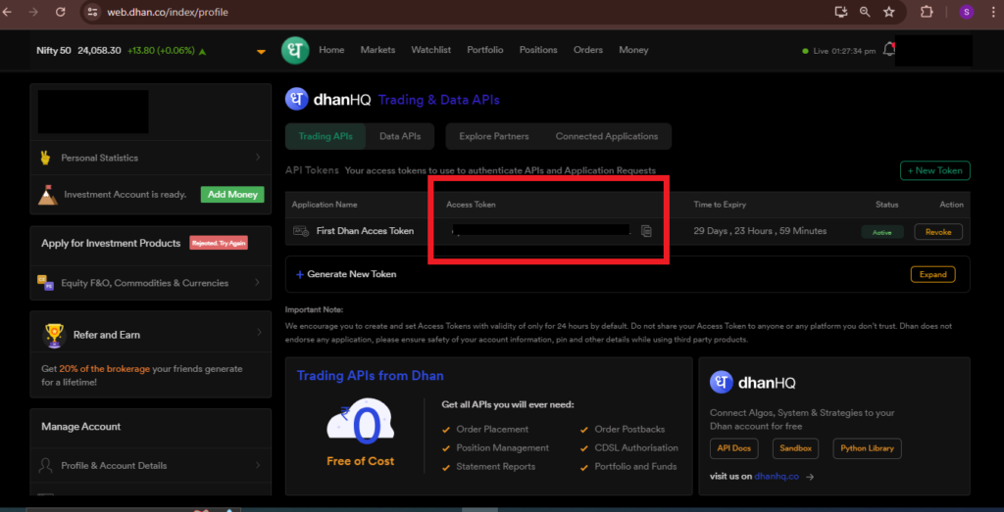Go to Home in the navbar

[x=331, y=50]
